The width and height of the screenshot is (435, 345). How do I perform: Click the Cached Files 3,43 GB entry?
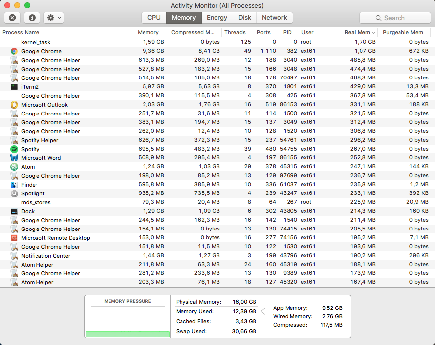point(216,321)
